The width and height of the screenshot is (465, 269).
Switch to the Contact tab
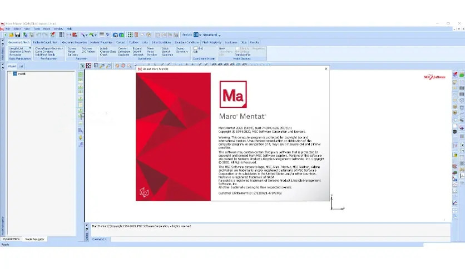click(x=121, y=42)
